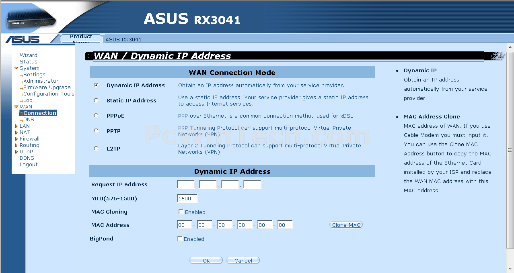Click the scrollbar up arrow
Screen dimensions: 514x273
(510, 47)
